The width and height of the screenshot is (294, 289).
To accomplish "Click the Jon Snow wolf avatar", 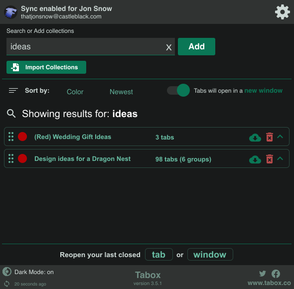I will pos(10,12).
